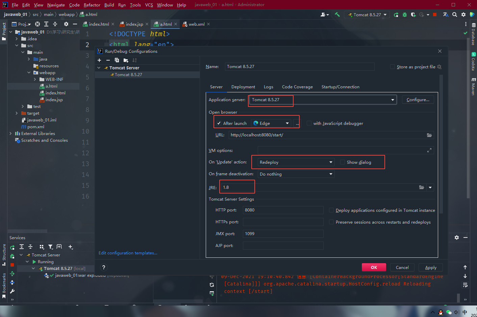Check Deploy applications configured in Tomcat instance

click(x=331, y=210)
